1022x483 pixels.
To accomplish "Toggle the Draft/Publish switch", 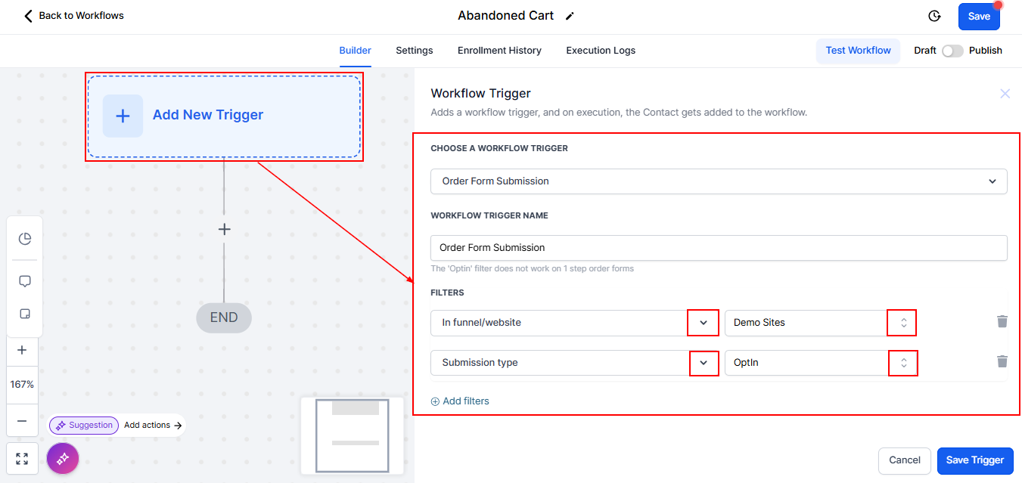I will tap(952, 51).
